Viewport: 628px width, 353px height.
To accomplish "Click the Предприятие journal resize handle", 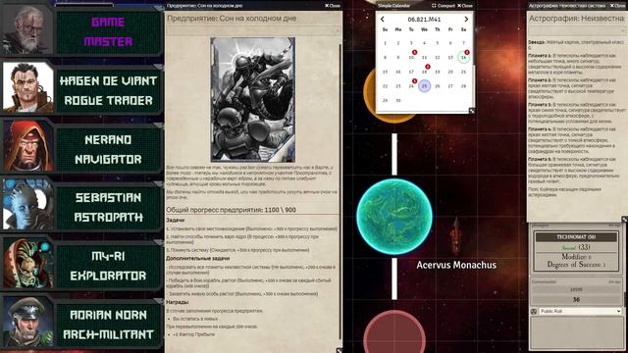I will pyautogui.click(x=340, y=350).
